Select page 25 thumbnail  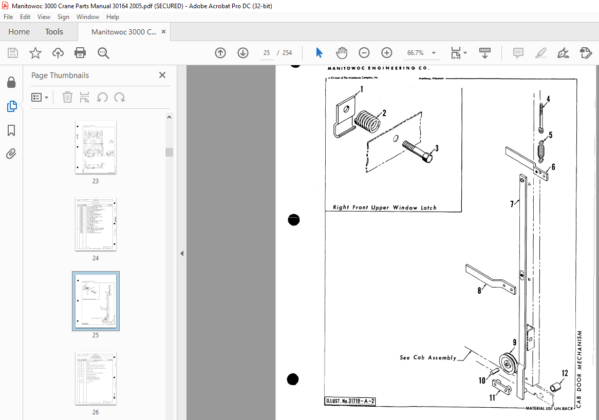click(x=96, y=301)
